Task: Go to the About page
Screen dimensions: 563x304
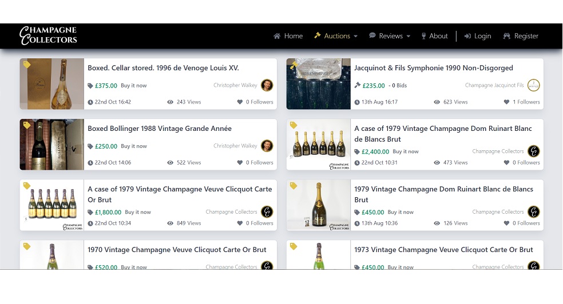Action: (x=434, y=36)
